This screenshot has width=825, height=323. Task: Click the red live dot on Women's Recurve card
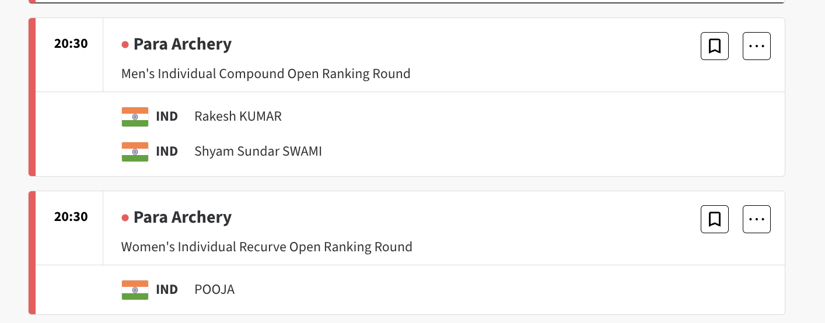tap(125, 218)
